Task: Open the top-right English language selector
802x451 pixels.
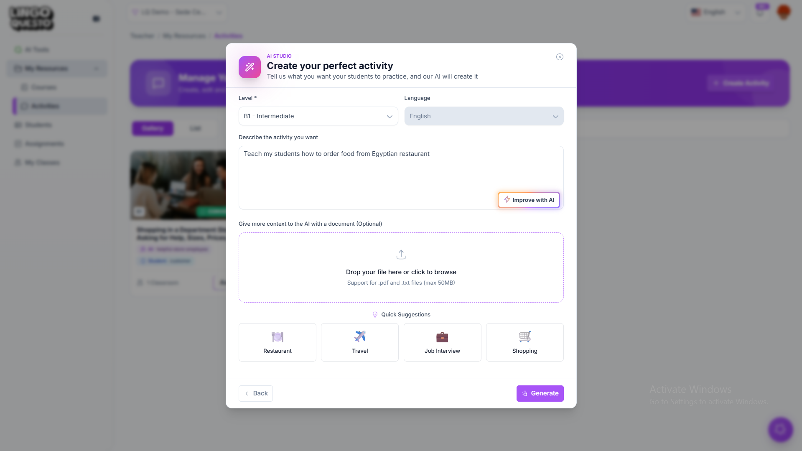Action: pyautogui.click(x=716, y=12)
